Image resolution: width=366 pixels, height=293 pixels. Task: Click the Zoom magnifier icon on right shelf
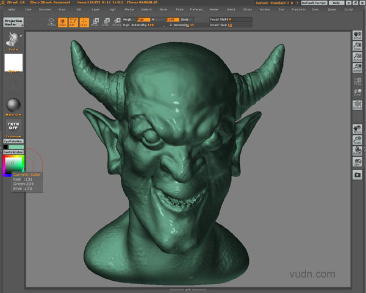(357, 46)
